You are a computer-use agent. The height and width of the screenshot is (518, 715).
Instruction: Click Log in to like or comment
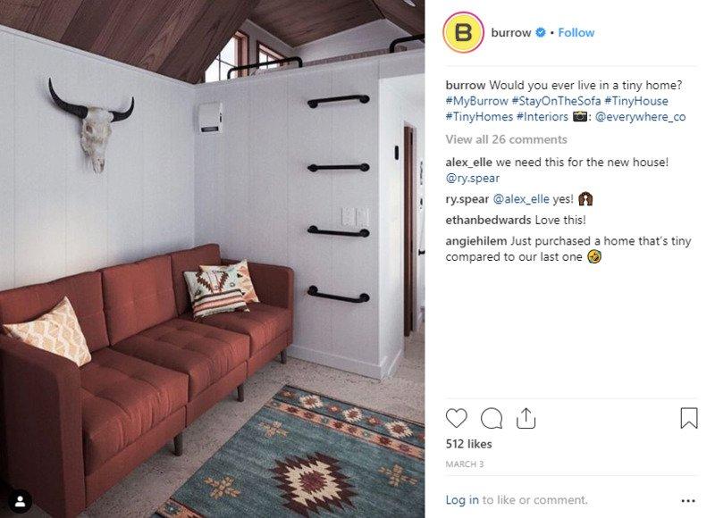pos(462,500)
